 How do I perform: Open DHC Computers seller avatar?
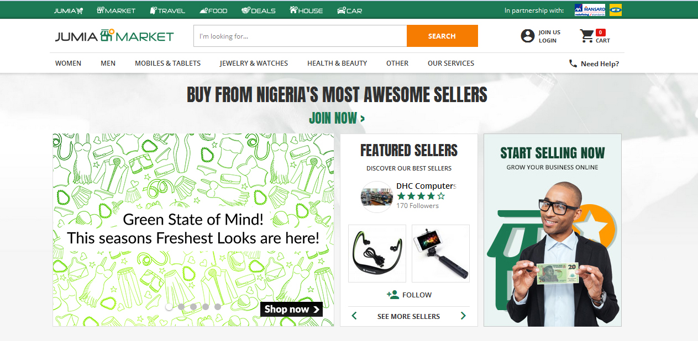[377, 197]
